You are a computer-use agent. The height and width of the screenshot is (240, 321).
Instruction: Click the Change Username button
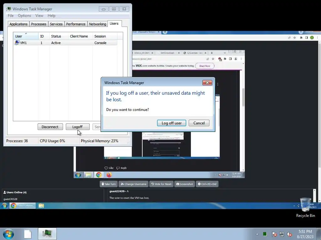coord(134,184)
